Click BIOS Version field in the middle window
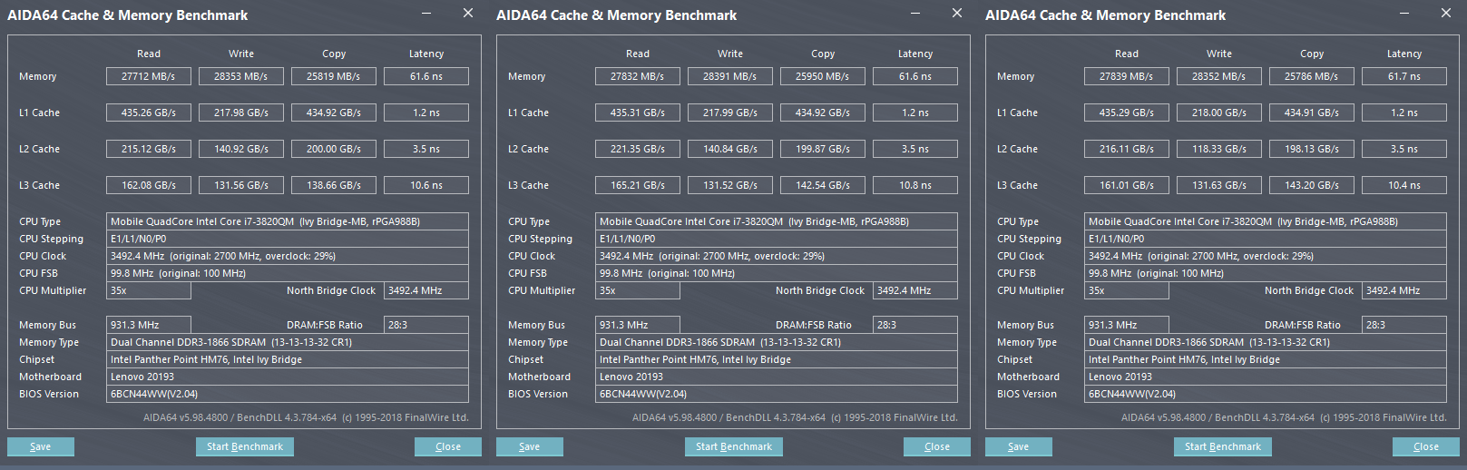The height and width of the screenshot is (470, 1467). click(777, 394)
